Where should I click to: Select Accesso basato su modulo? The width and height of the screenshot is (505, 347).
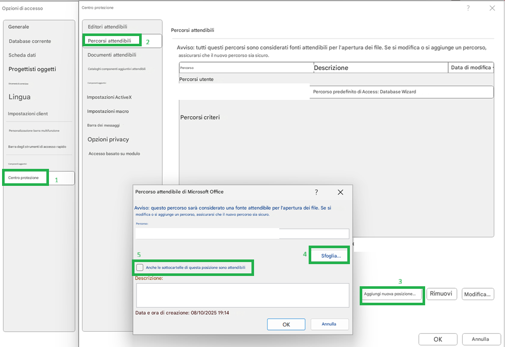114,153
